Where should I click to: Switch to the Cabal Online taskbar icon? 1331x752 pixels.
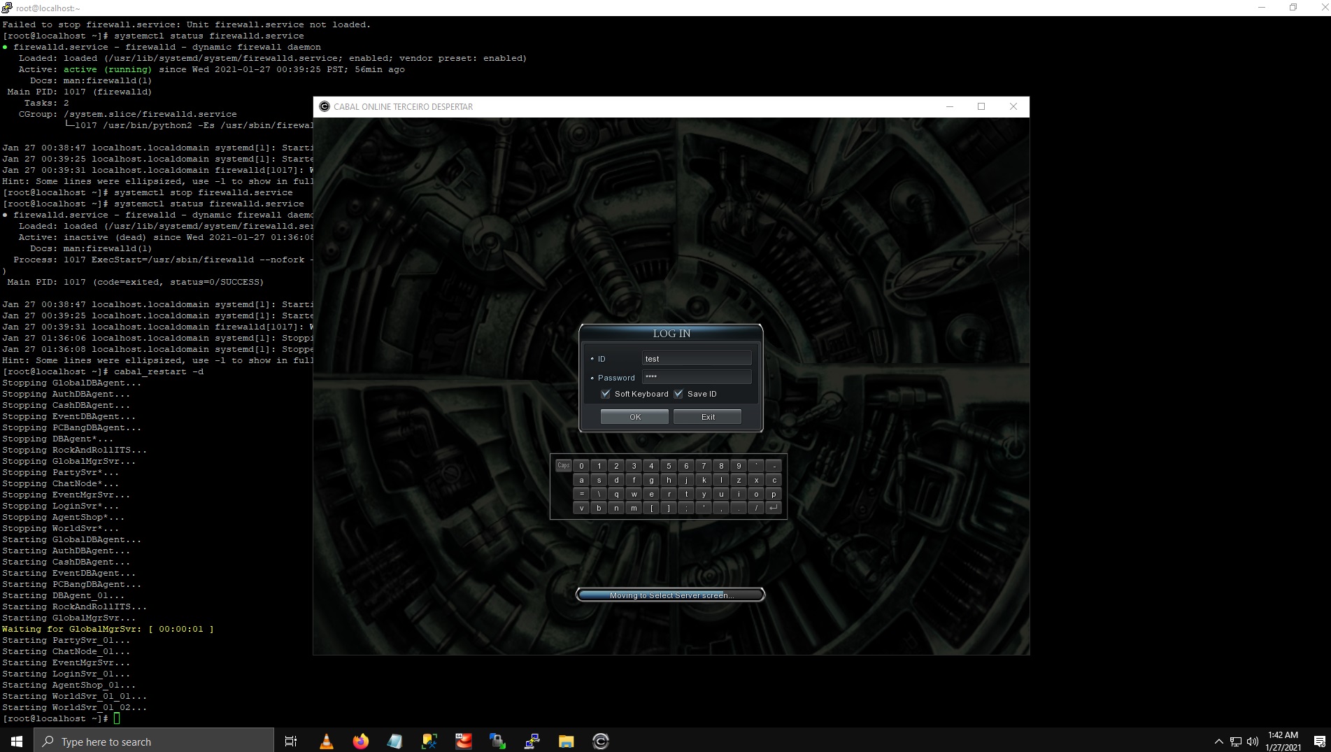(x=600, y=742)
